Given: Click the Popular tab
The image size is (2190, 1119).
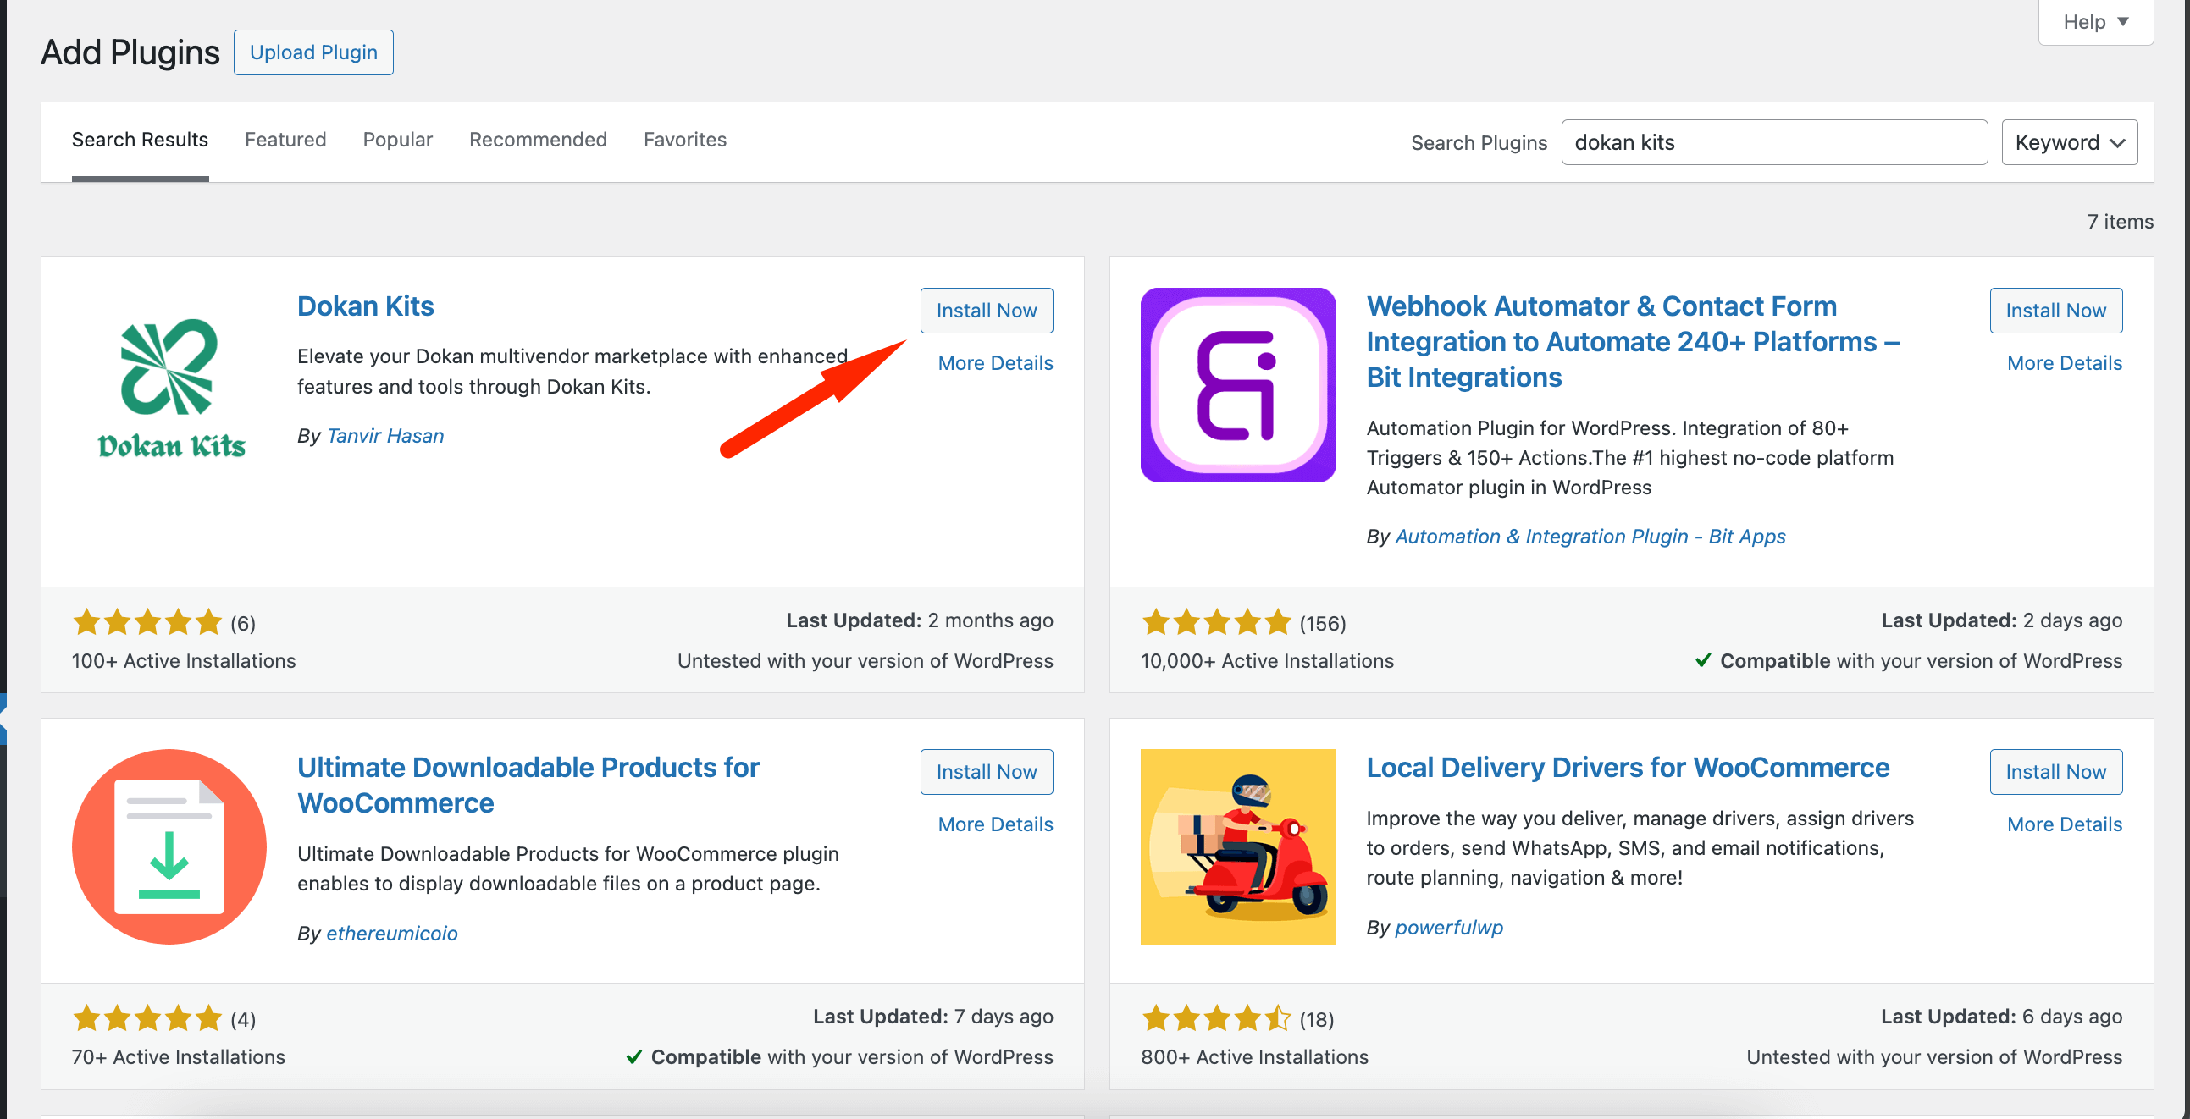Looking at the screenshot, I should pos(398,139).
